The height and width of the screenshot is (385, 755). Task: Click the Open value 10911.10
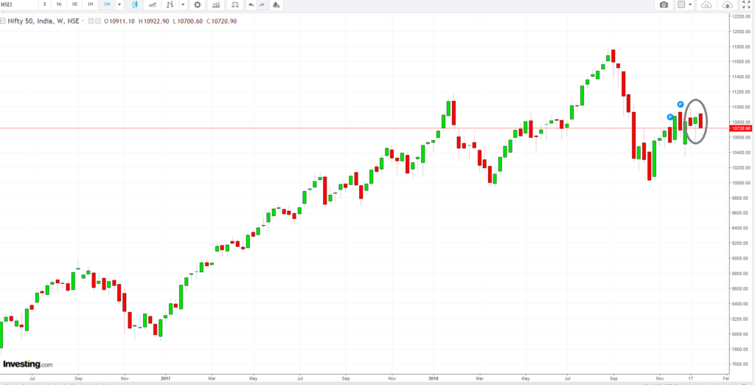(x=122, y=21)
